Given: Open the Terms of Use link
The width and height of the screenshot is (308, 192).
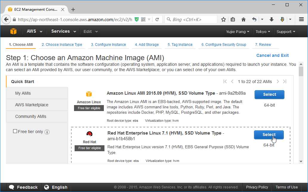Looking at the screenshot, I should tap(287, 187).
